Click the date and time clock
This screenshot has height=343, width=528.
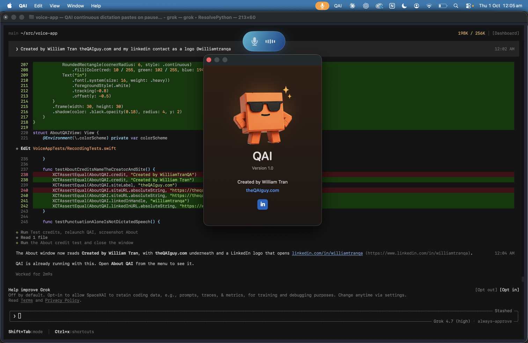[x=500, y=6]
